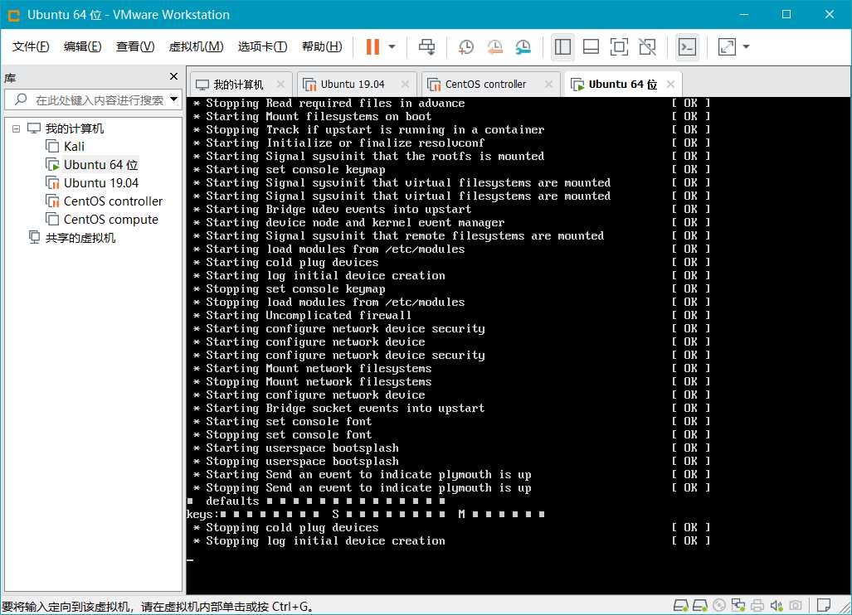Viewport: 852px width, 615px height.
Task: Select Ubuntu 64 位 in the library
Action: (x=100, y=164)
